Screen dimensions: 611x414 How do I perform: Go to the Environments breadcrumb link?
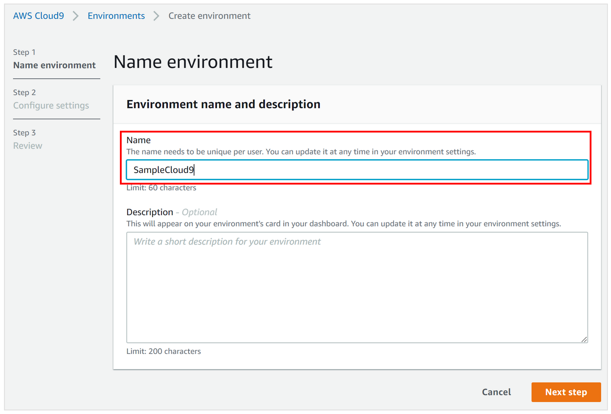[116, 16]
